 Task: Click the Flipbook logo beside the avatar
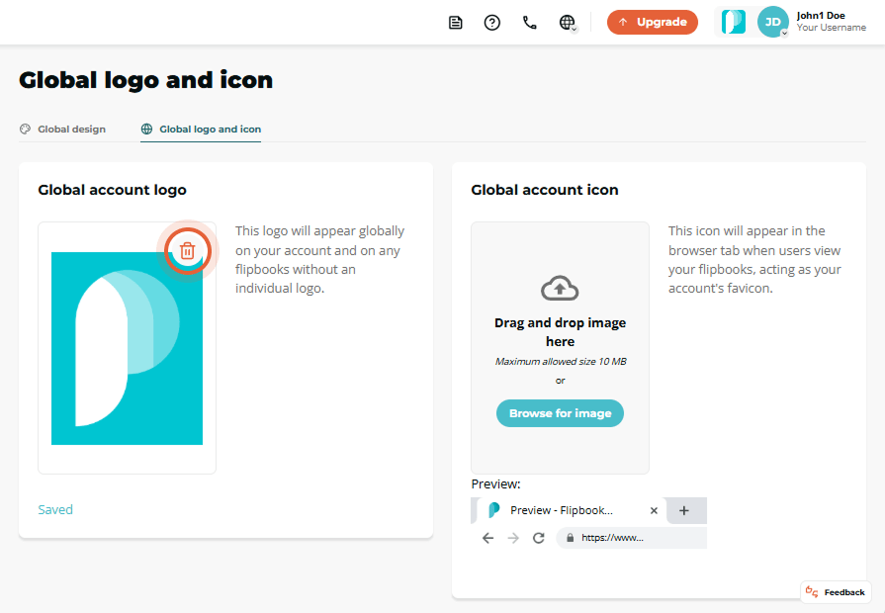click(x=733, y=22)
